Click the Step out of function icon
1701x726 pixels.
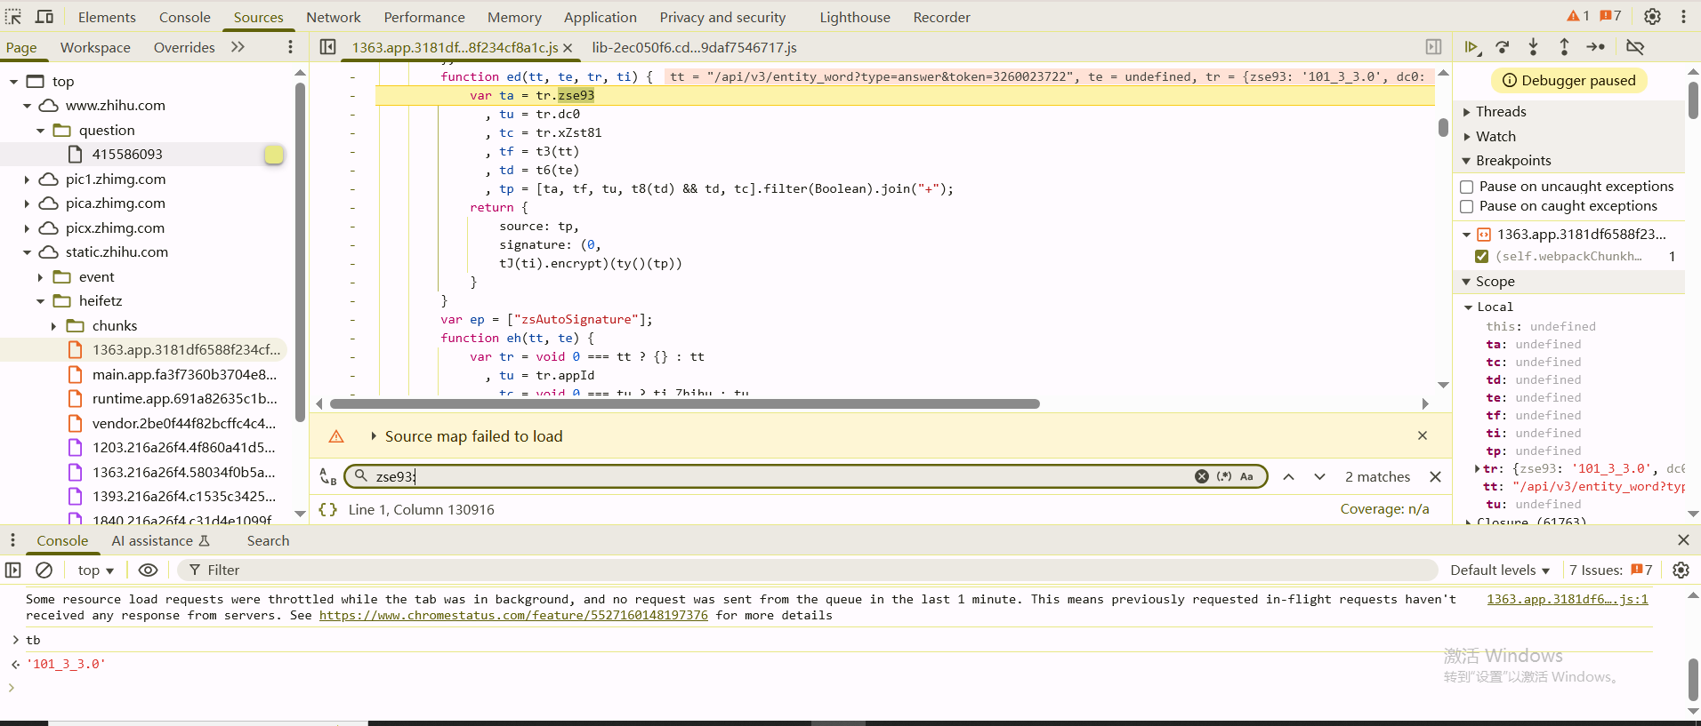[1564, 47]
